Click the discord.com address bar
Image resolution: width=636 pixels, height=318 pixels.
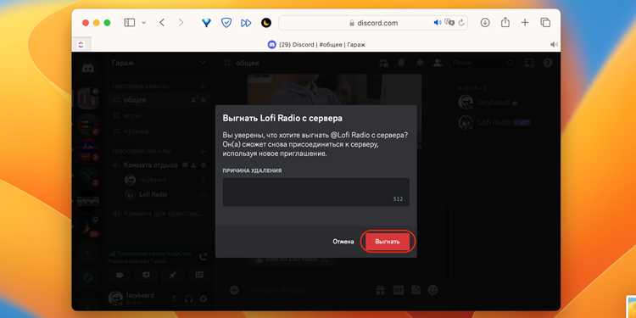(373, 23)
